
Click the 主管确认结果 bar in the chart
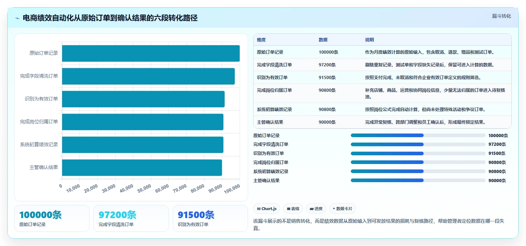point(142,168)
